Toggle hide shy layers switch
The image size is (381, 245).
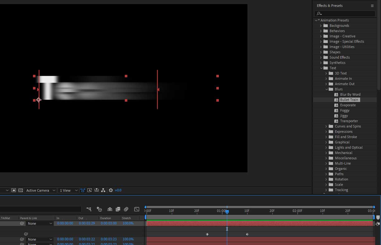point(110,209)
